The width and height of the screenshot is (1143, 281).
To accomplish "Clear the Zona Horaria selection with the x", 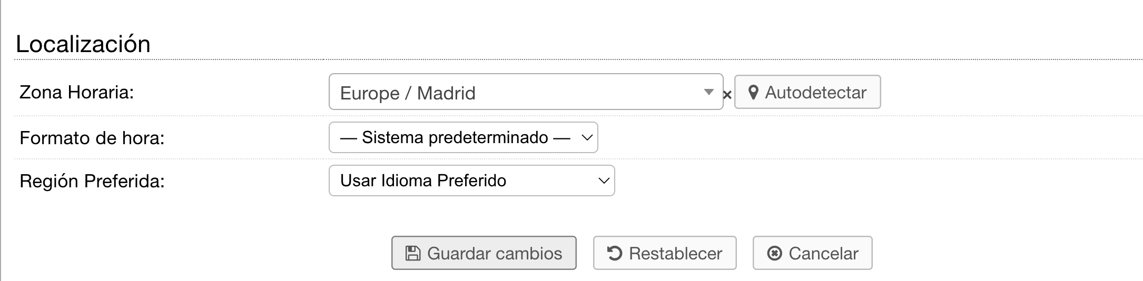I will coord(727,95).
